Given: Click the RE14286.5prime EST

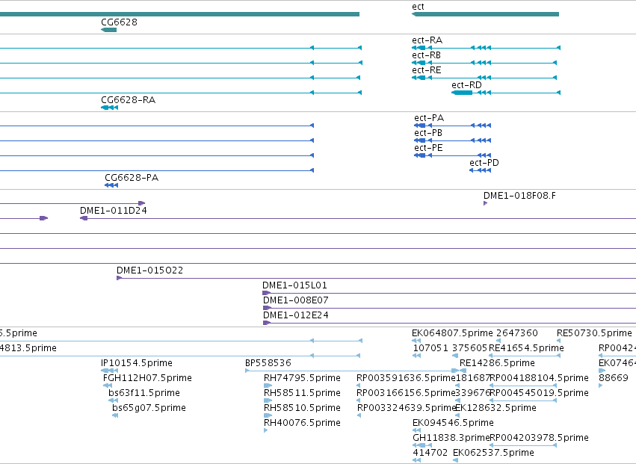Looking at the screenshot, I should pyautogui.click(x=463, y=371).
